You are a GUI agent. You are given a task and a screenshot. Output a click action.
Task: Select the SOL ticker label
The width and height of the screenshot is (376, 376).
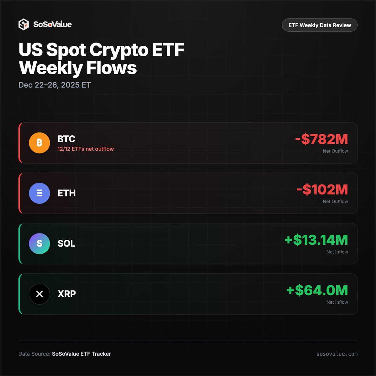click(66, 243)
